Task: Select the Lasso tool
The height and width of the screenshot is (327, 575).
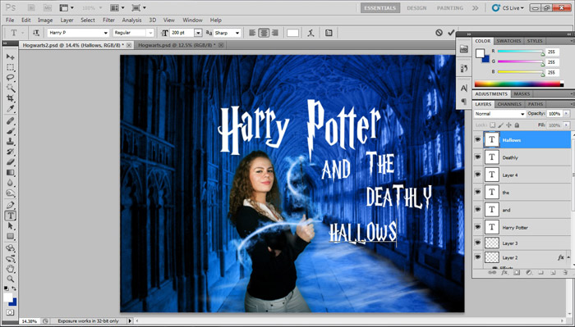Action: (10, 78)
